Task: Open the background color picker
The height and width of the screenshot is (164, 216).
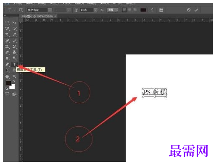Action: click(13, 87)
